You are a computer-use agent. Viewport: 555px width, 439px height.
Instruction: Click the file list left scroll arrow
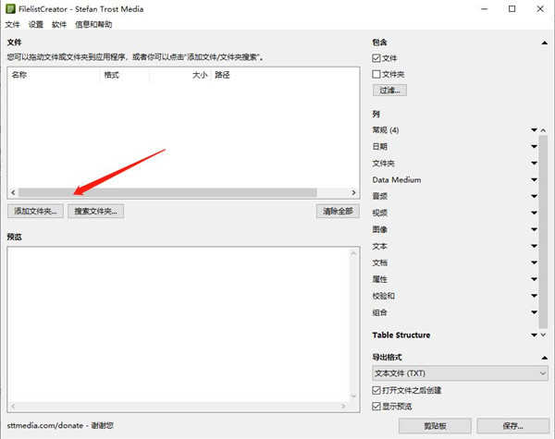[x=13, y=192]
